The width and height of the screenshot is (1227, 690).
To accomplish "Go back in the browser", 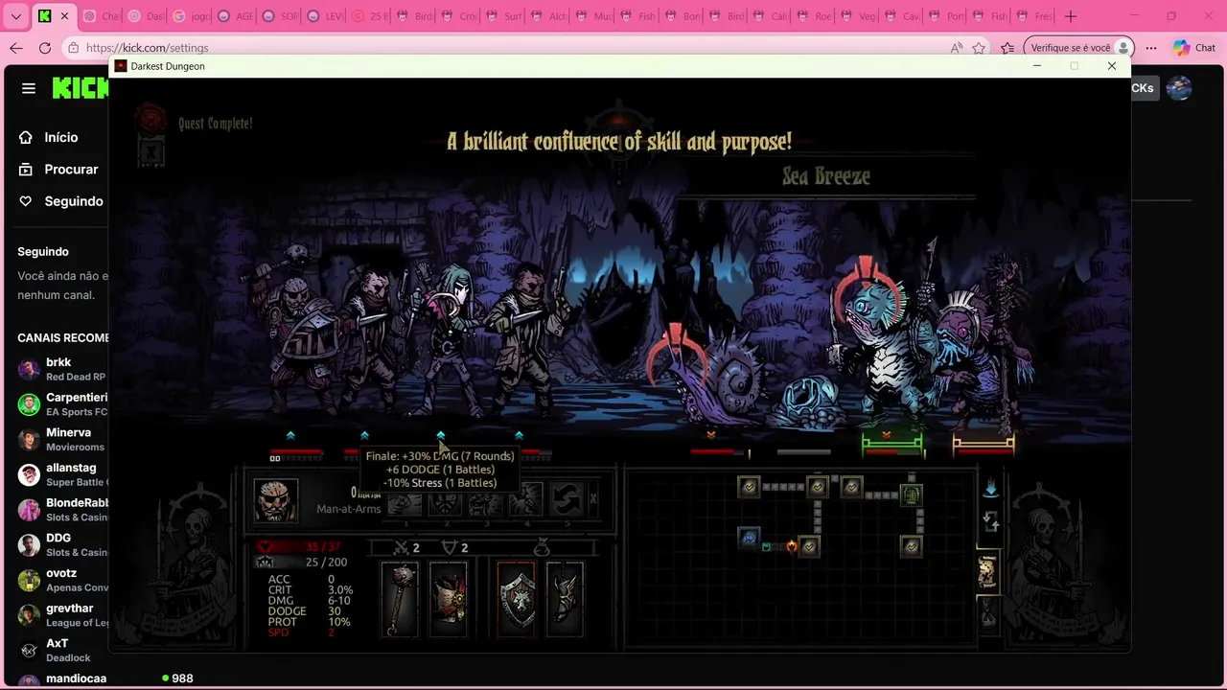I will tap(16, 48).
